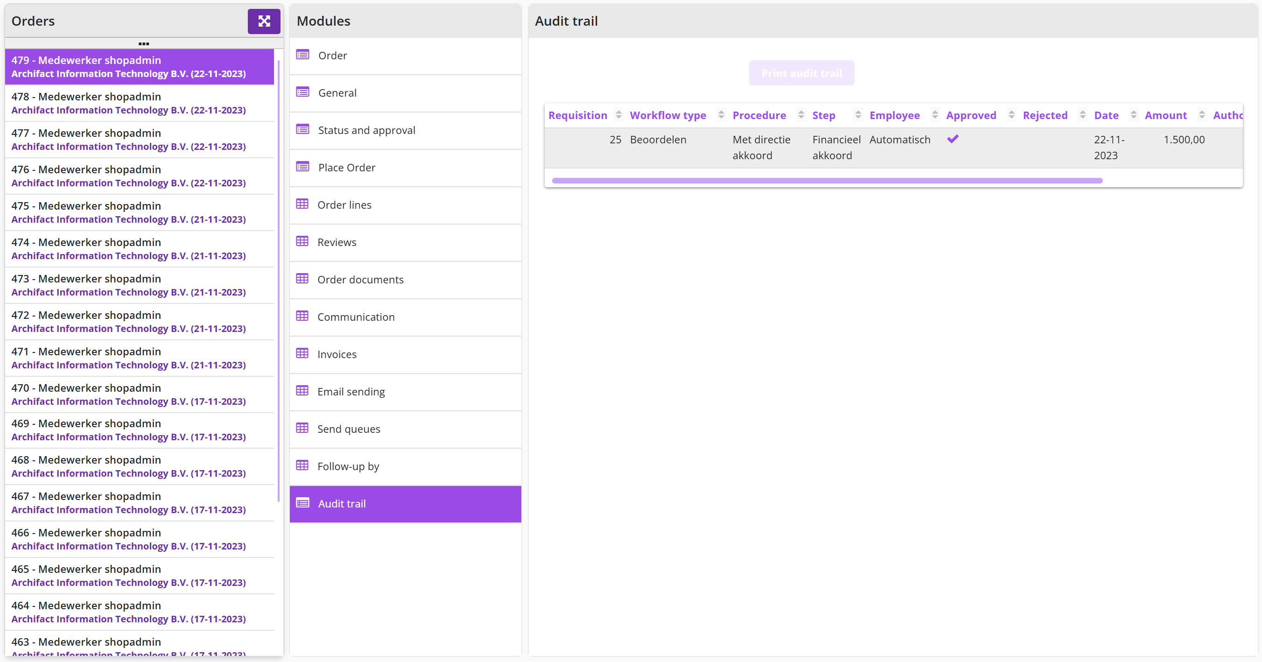This screenshot has height=662, width=1262.
Task: Sort by Requisition column arrows
Action: (619, 115)
